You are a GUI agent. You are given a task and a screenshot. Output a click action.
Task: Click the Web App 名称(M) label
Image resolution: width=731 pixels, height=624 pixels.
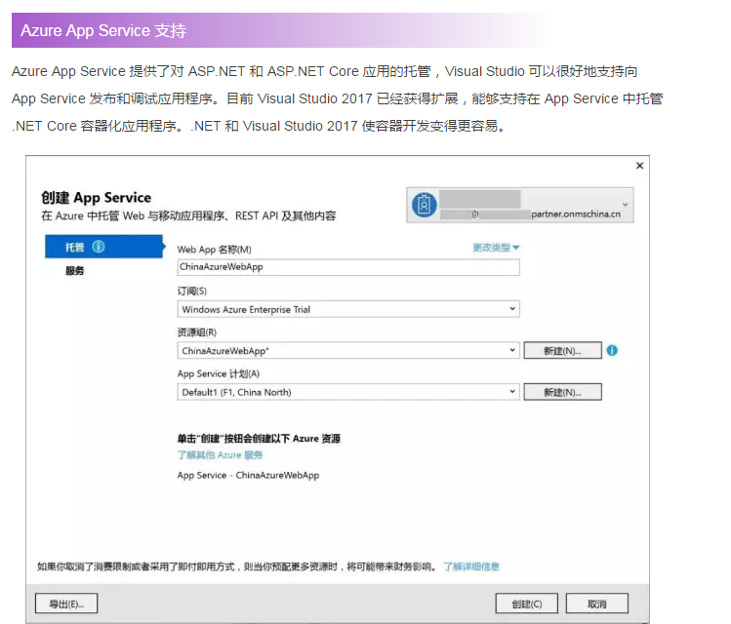pos(214,250)
